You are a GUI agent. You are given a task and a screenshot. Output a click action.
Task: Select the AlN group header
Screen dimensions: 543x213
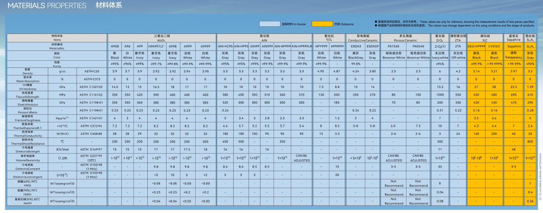[264, 37]
